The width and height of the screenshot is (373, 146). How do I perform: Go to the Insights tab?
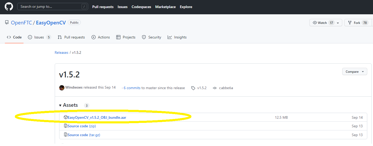tap(177, 37)
